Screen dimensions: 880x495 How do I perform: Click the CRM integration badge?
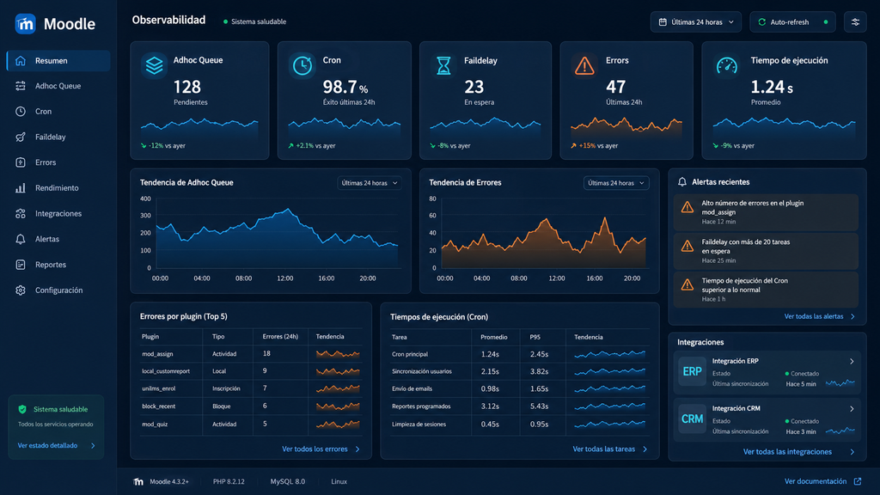692,419
